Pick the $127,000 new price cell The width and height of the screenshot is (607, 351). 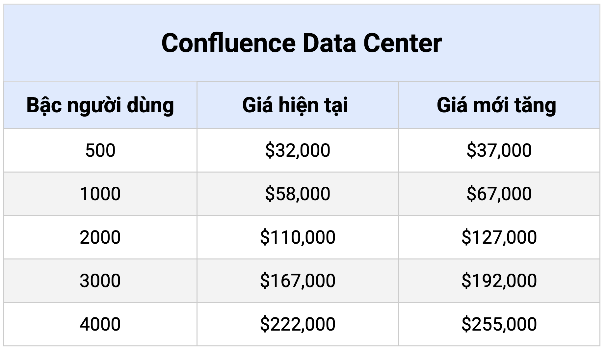[x=499, y=237]
